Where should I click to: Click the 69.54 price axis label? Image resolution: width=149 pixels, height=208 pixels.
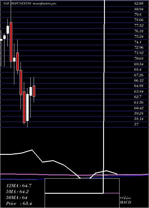(x=139, y=64)
